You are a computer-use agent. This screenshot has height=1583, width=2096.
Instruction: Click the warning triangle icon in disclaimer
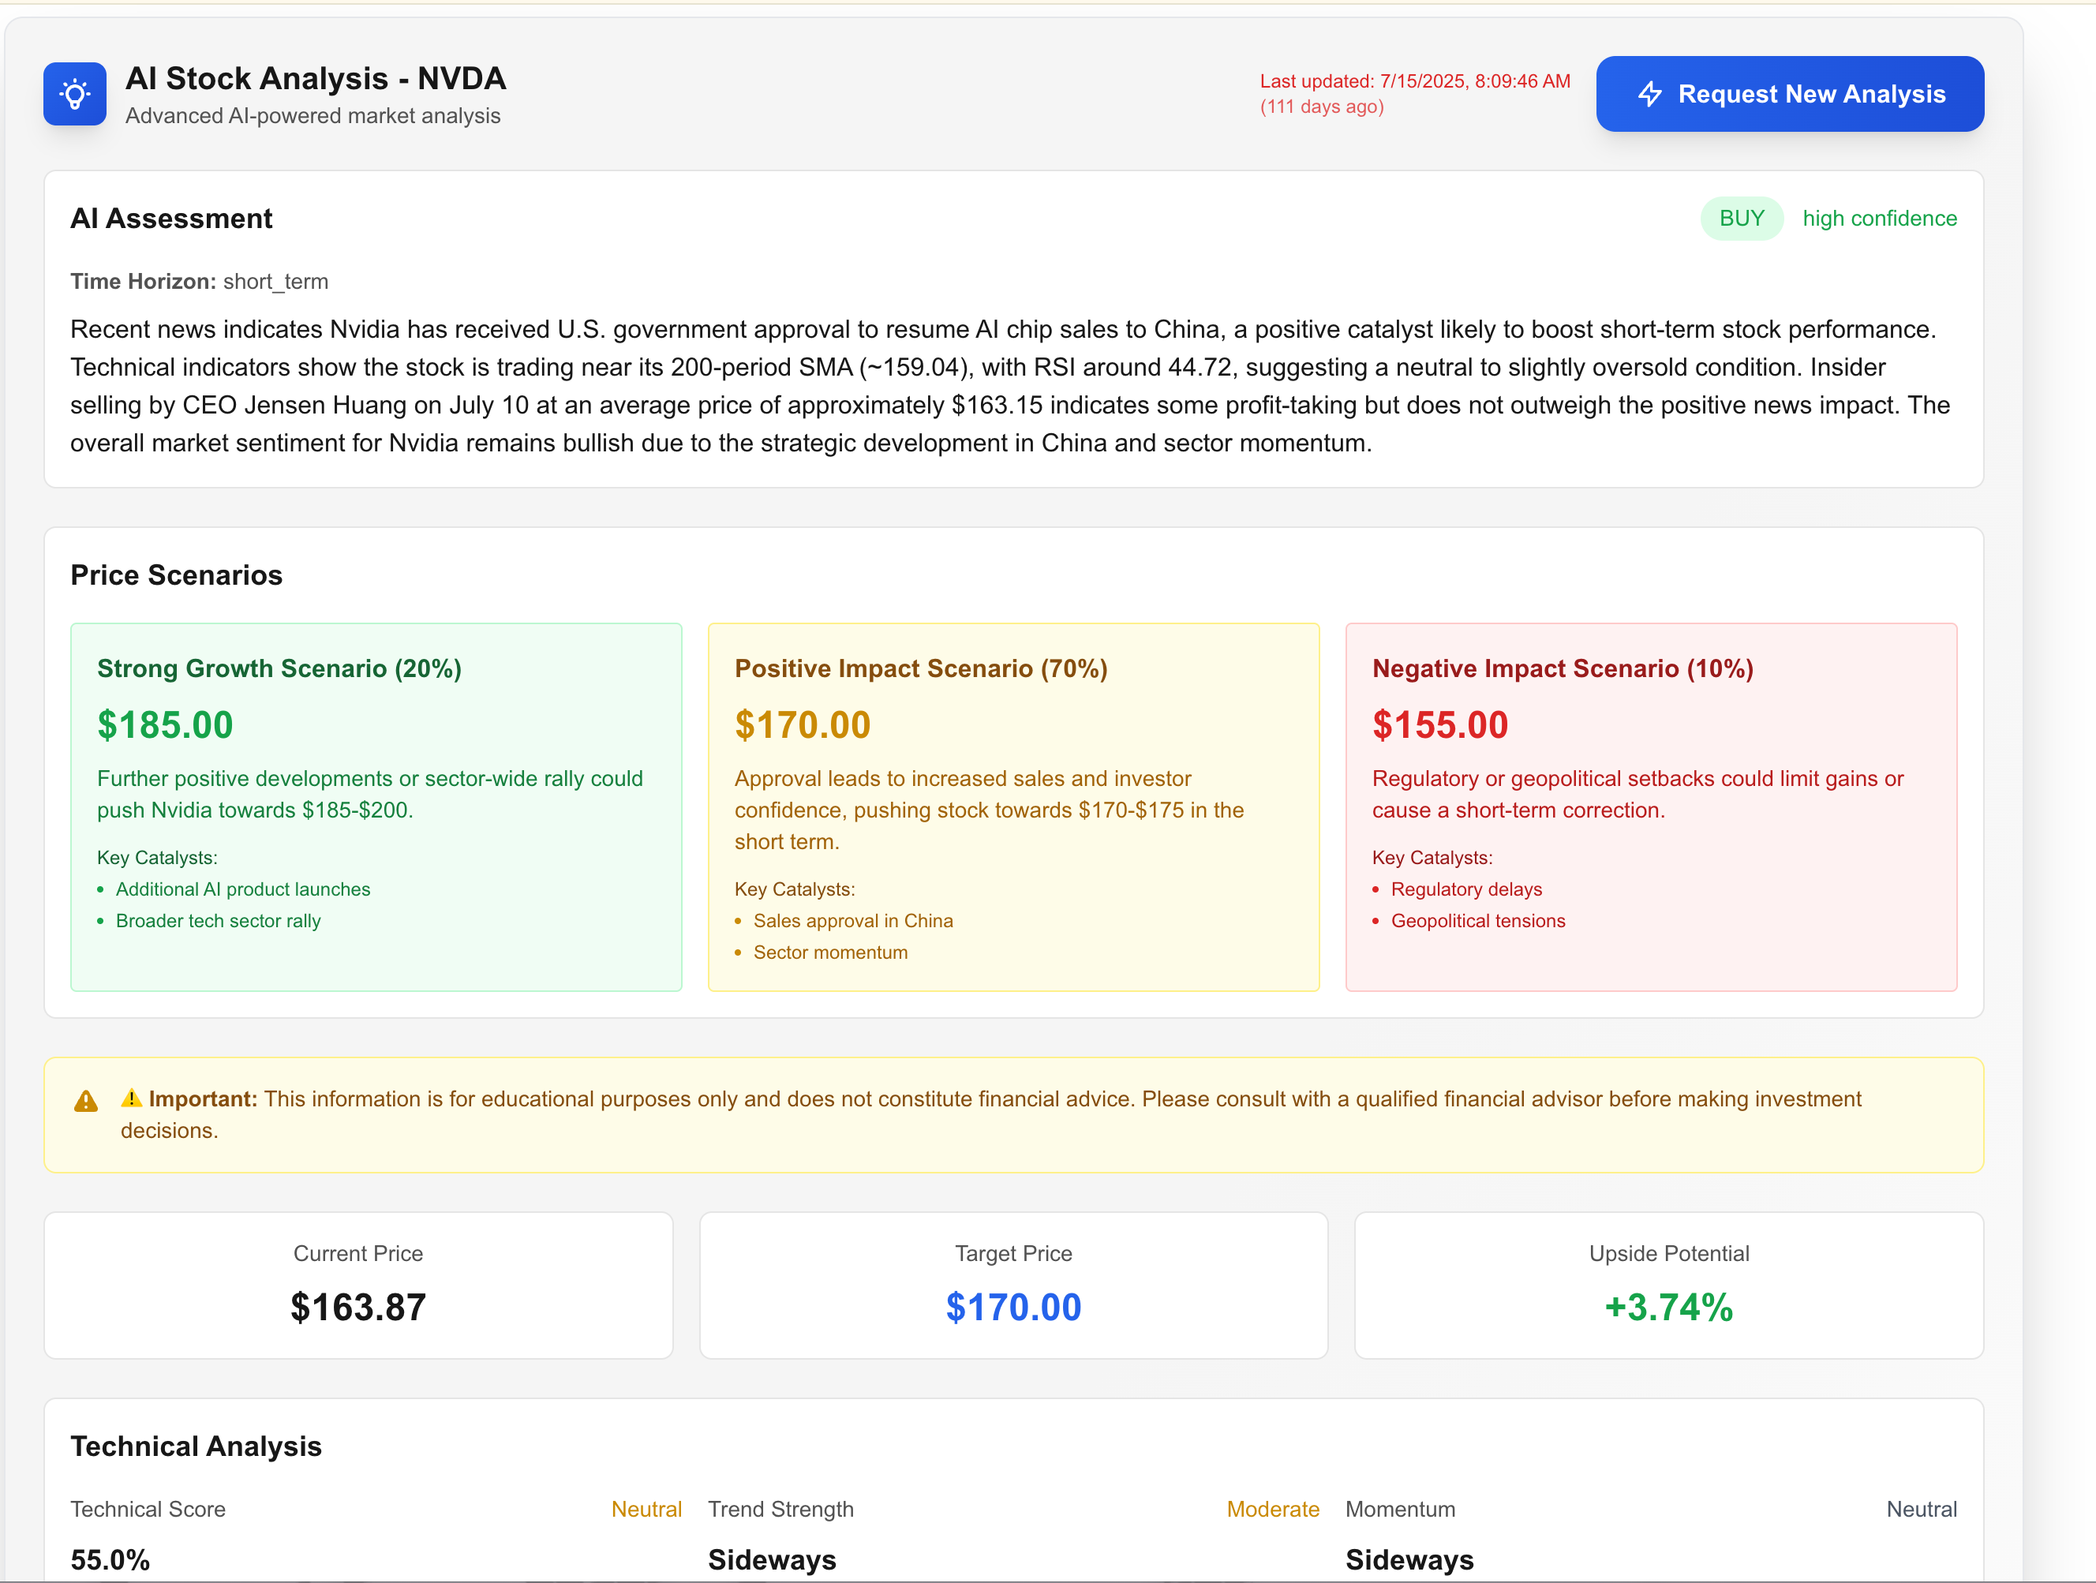point(85,1101)
